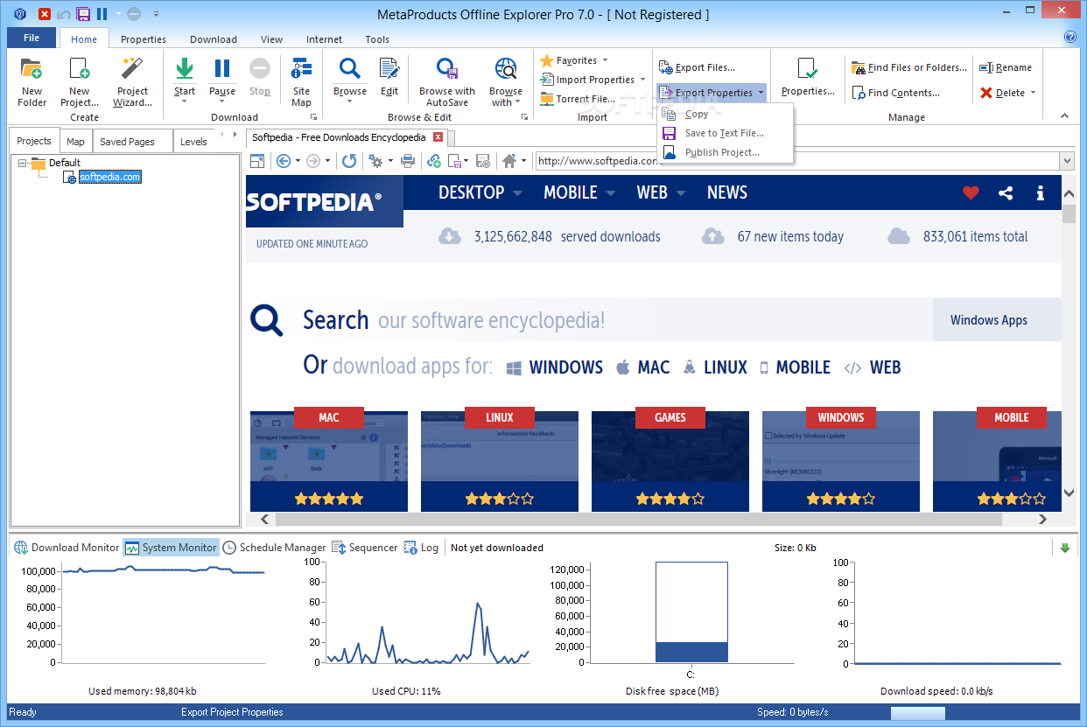Click the pause icon in the quick access toolbar
The height and width of the screenshot is (727, 1087).
tap(102, 14)
